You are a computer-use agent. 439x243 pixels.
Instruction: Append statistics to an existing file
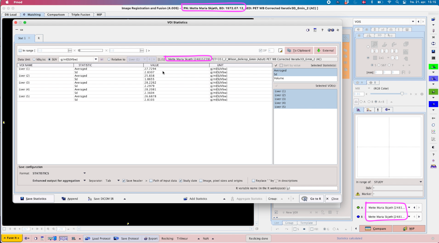(x=70, y=199)
